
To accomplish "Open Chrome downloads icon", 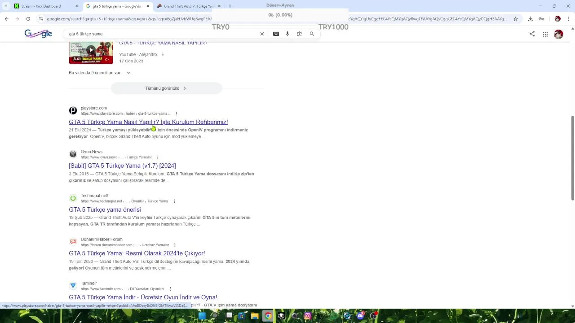I will (531, 19).
